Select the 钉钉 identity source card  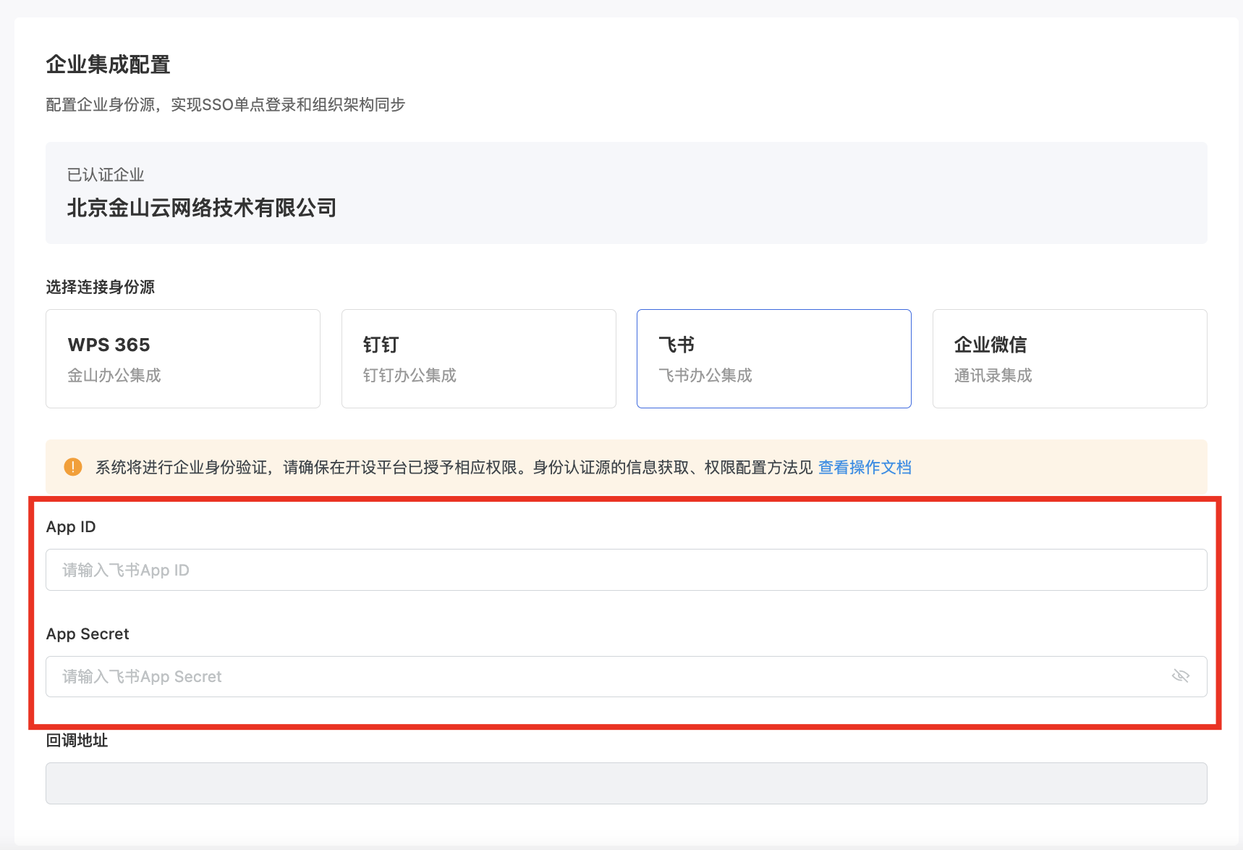[x=478, y=358]
